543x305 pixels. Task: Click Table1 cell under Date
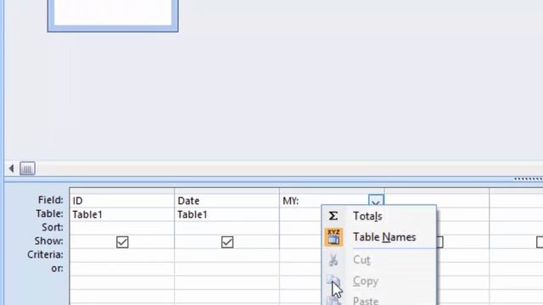227,214
